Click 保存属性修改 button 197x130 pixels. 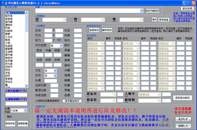point(72,101)
